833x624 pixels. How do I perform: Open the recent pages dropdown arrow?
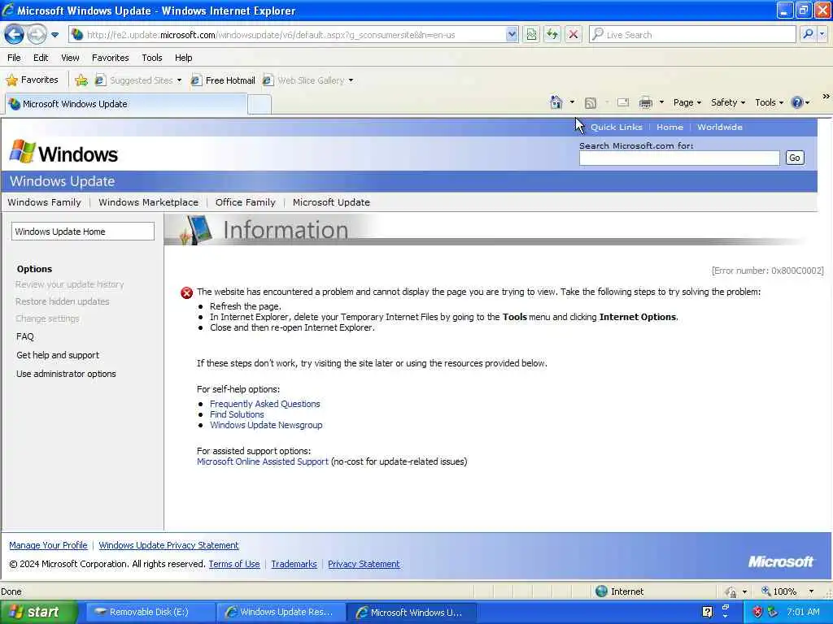(x=55, y=35)
